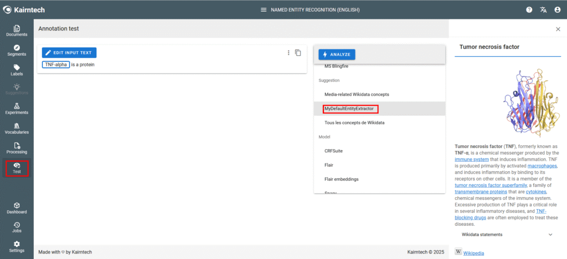
Task: Click the help question mark icon
Action: 529,10
